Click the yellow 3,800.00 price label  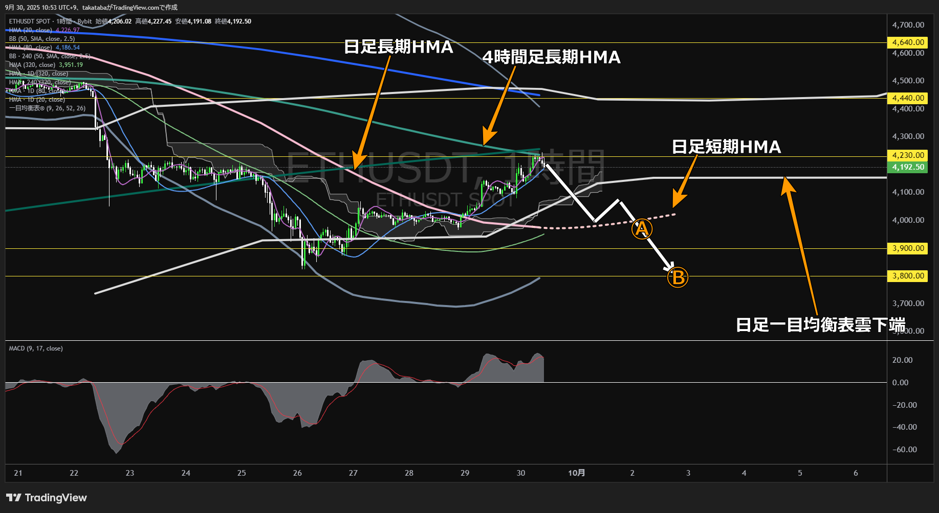[x=907, y=276]
